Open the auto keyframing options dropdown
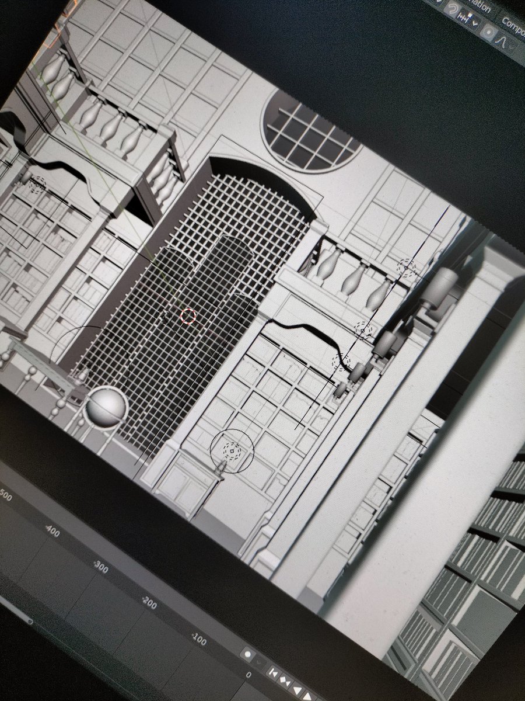 pos(259,662)
